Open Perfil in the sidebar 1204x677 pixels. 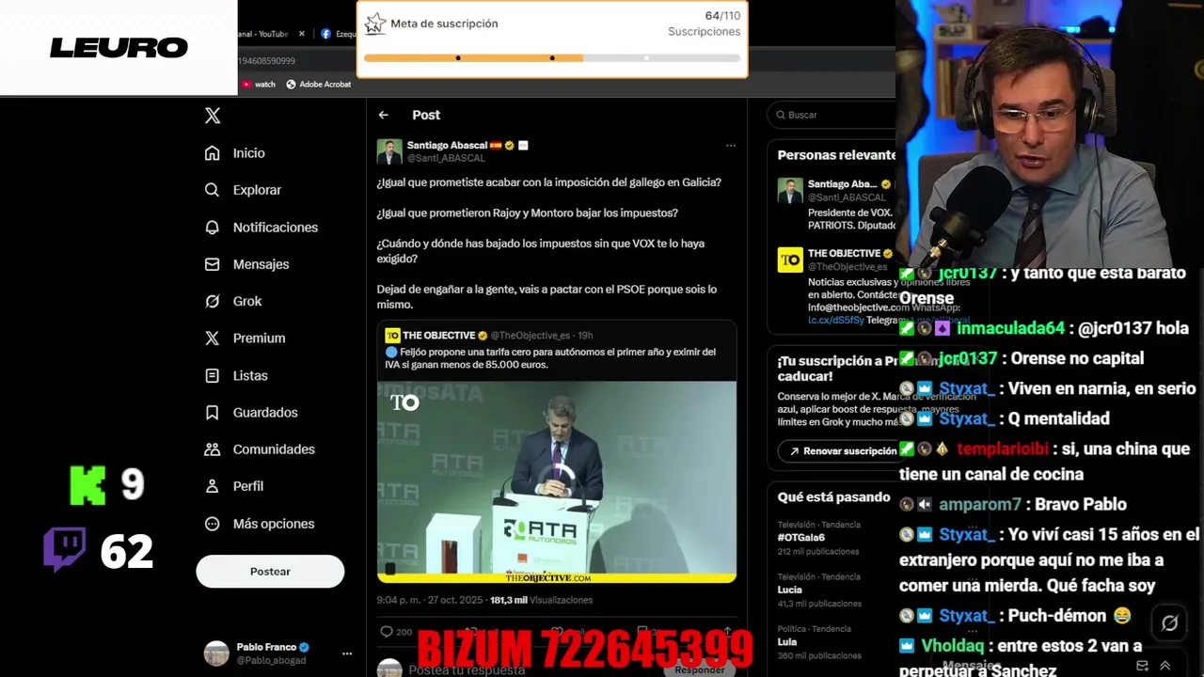pos(234,486)
